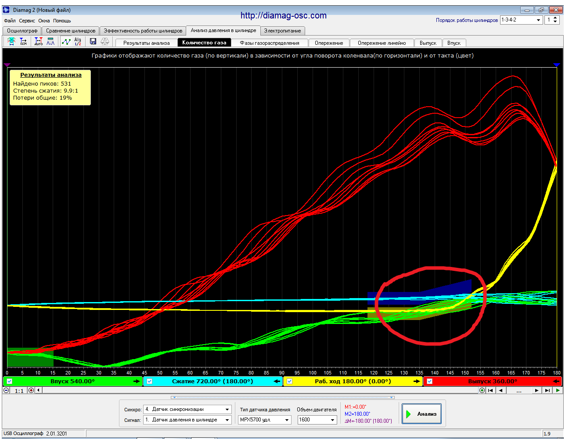Open the Впуск sub-tab
Screen dimensions: 569x439
(x=454, y=43)
